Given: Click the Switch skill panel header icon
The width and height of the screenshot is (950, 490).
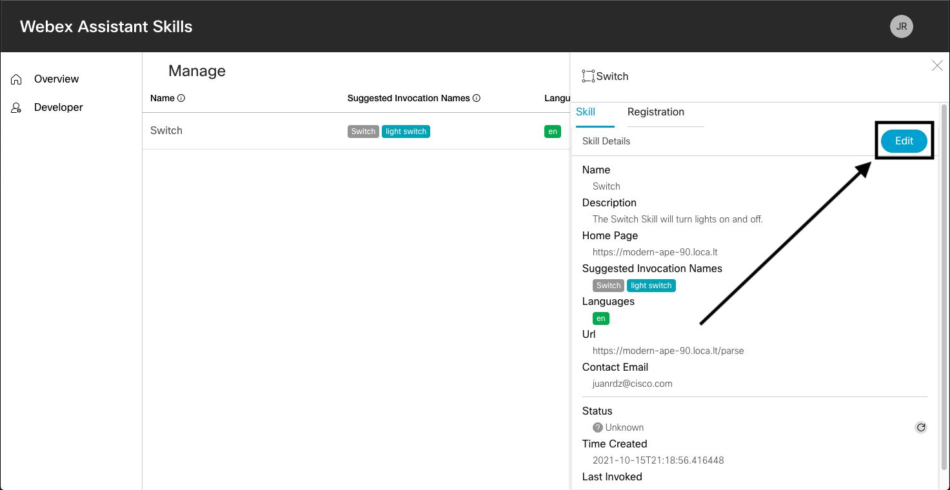Looking at the screenshot, I should point(588,76).
